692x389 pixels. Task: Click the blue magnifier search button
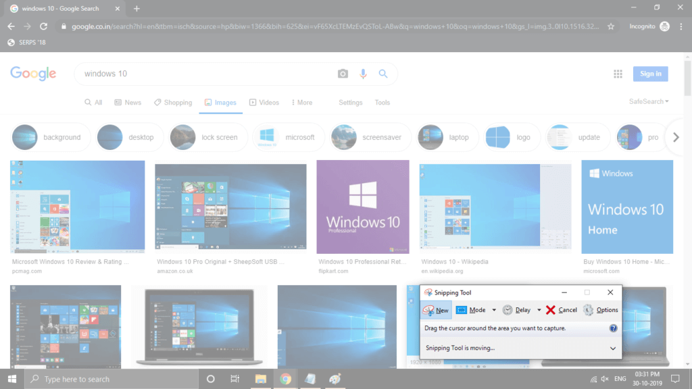point(383,74)
